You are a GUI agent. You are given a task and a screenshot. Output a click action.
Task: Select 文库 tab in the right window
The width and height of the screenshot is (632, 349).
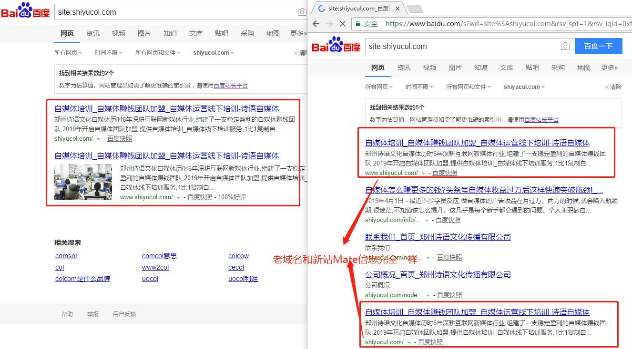507,68
